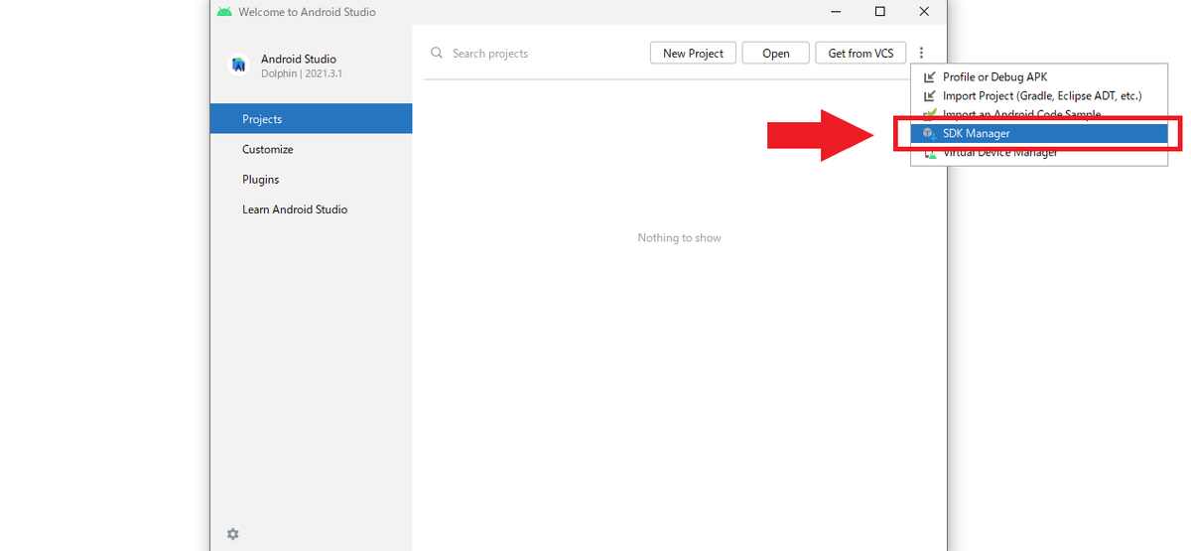Click the Android robot icon in title bar
Screen dimensions: 1191x551
pos(224,12)
